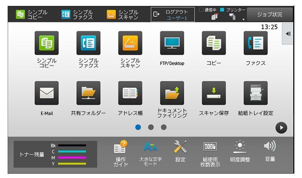This screenshot has width=302, height=178.
Task: Open 設定 settings wrench icon
Action: [x=180, y=151]
